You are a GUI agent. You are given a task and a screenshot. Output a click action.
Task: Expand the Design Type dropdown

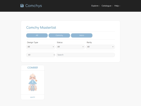[x=41, y=47]
